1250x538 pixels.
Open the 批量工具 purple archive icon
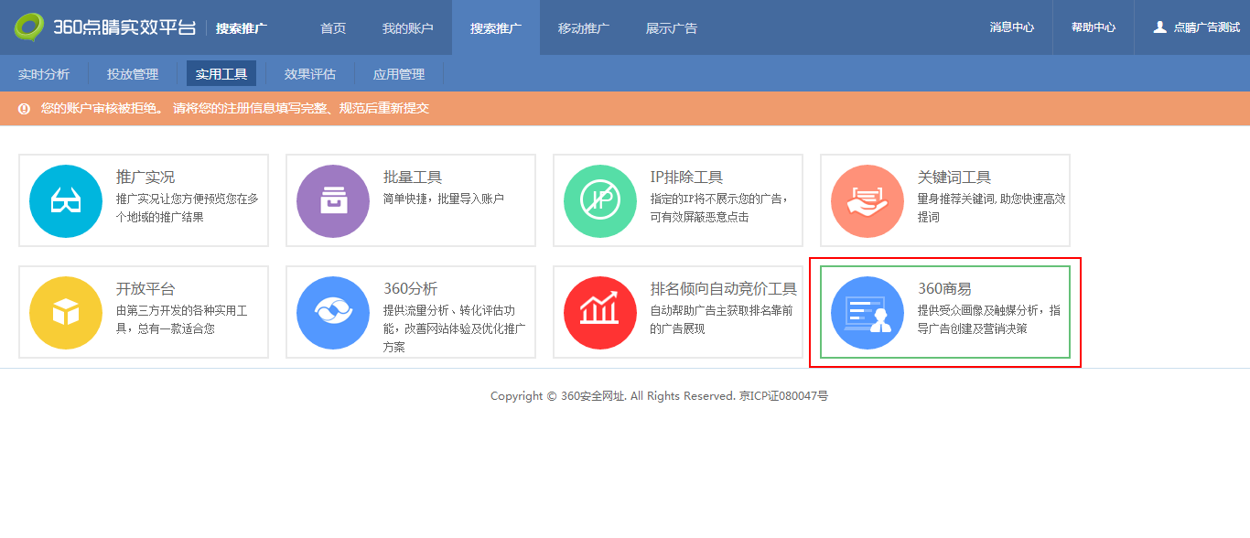333,200
